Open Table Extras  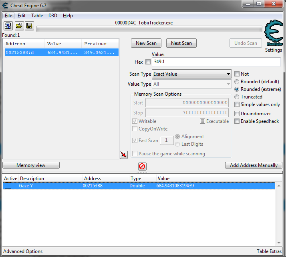point(269,251)
